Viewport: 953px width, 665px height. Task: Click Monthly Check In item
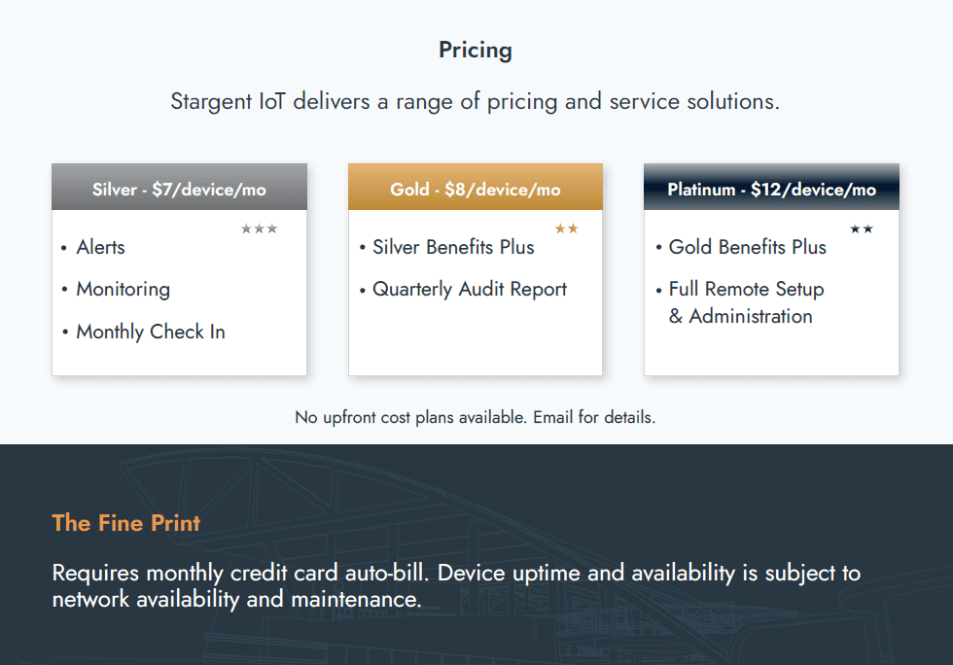pyautogui.click(x=151, y=332)
